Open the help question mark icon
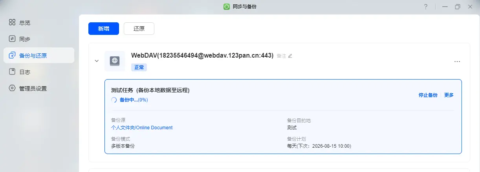Image resolution: width=480 pixels, height=172 pixels. [426, 7]
